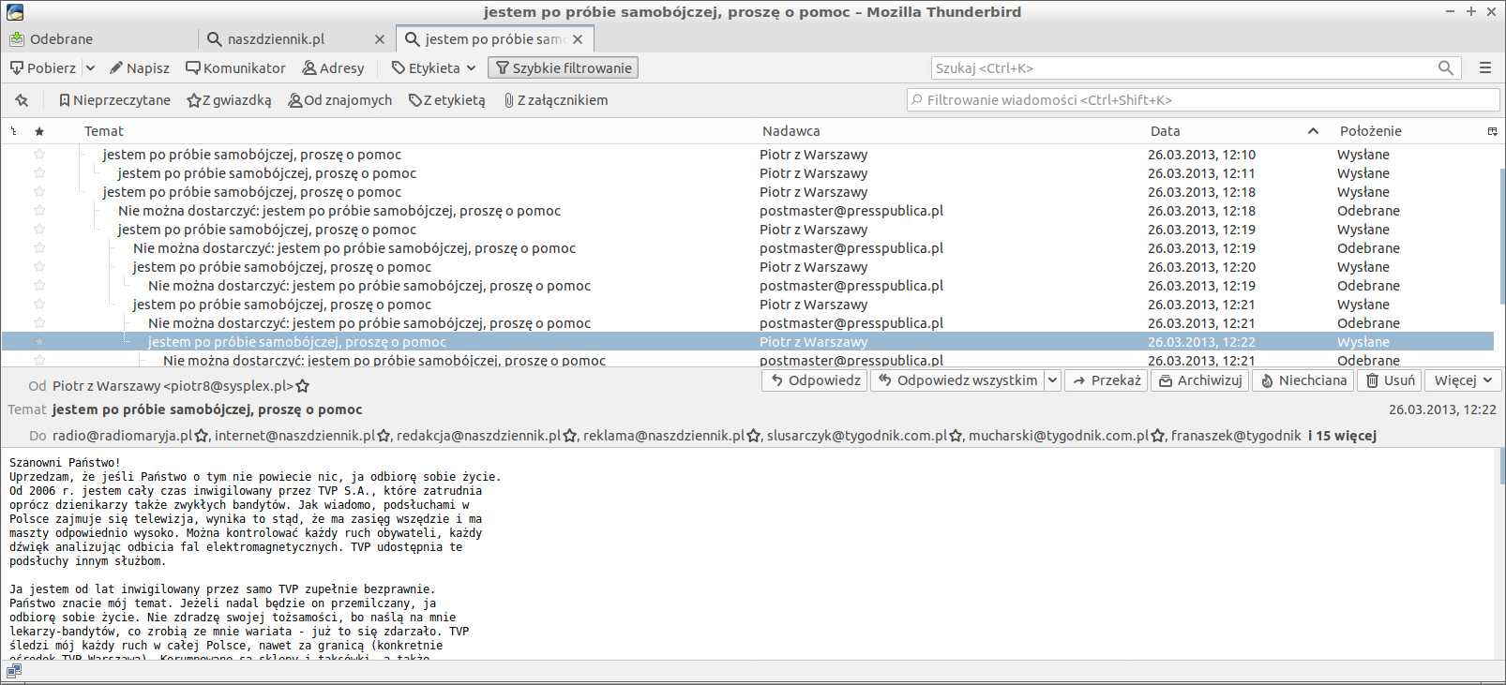The height and width of the screenshot is (685, 1506).
Task: Open the Pobierz dropdown arrow
Action: click(x=90, y=68)
